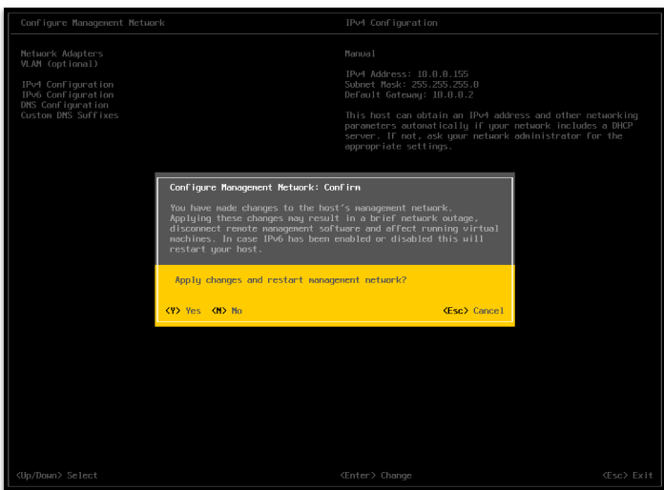This screenshot has width=664, height=490.
Task: Select DNS Configuration menu entry
Action: (x=64, y=105)
